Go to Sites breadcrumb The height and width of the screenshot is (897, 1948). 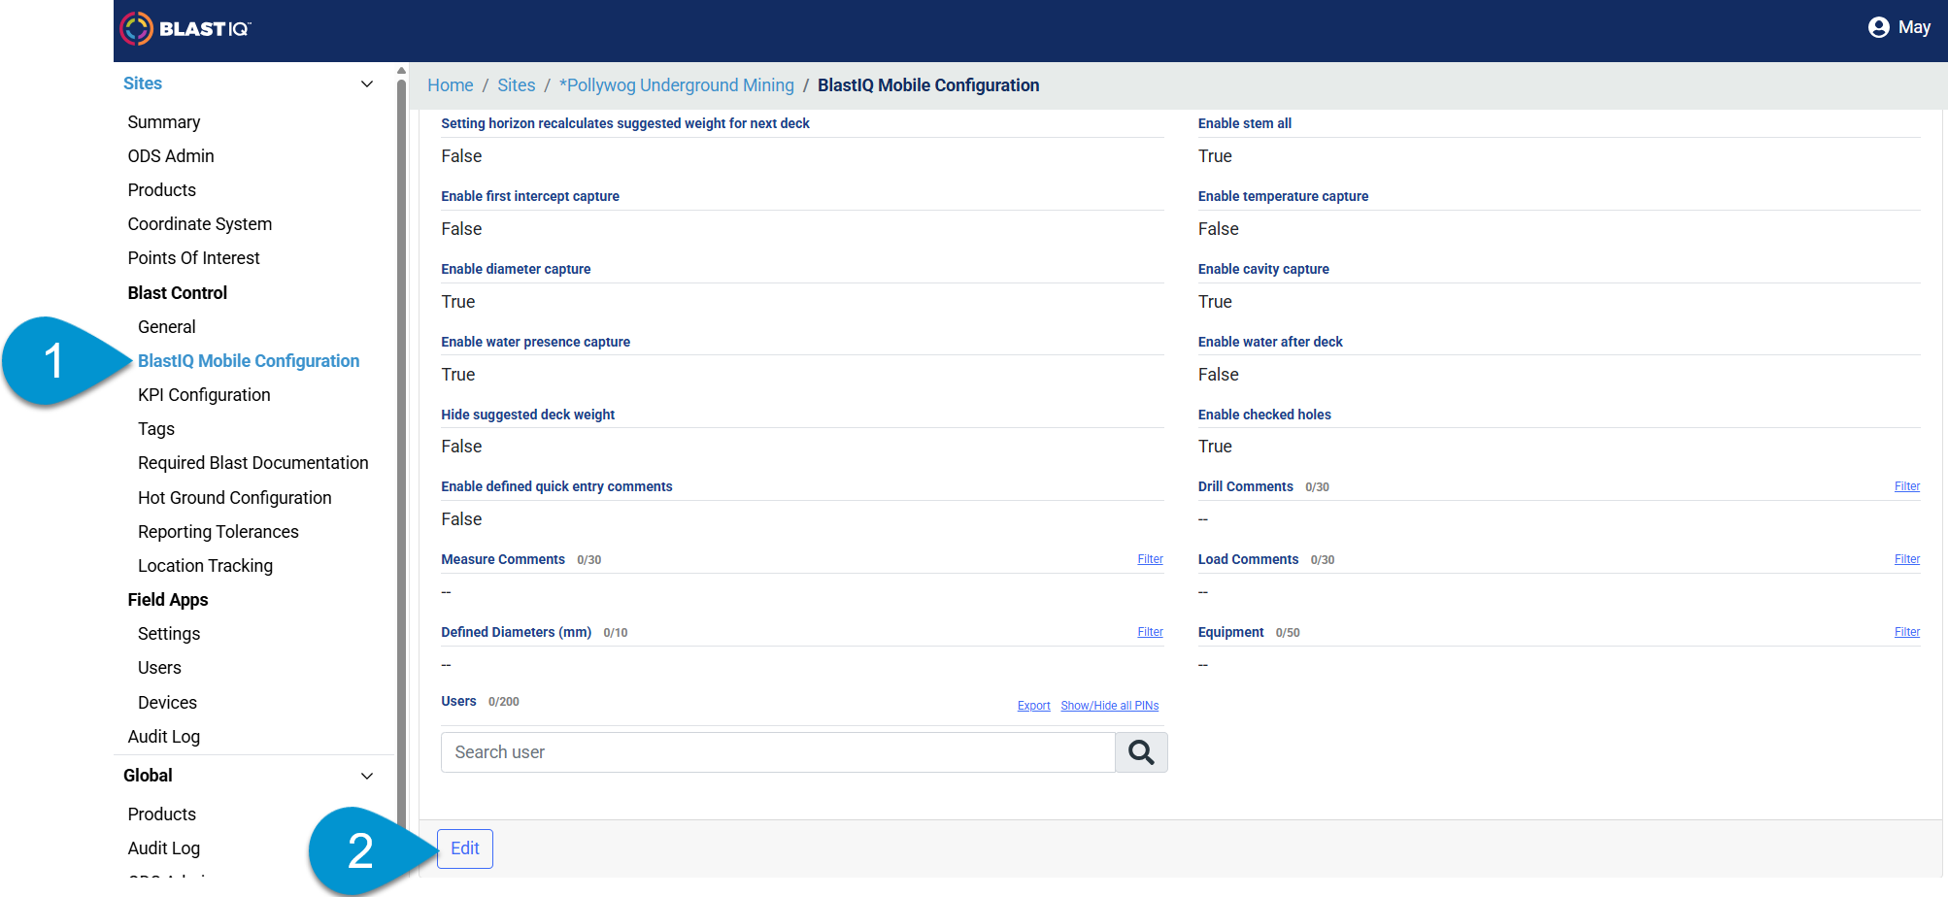517,85
